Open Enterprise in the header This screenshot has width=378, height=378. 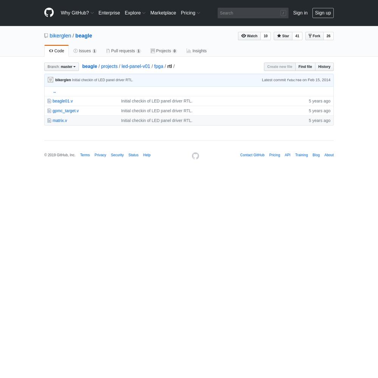109,13
